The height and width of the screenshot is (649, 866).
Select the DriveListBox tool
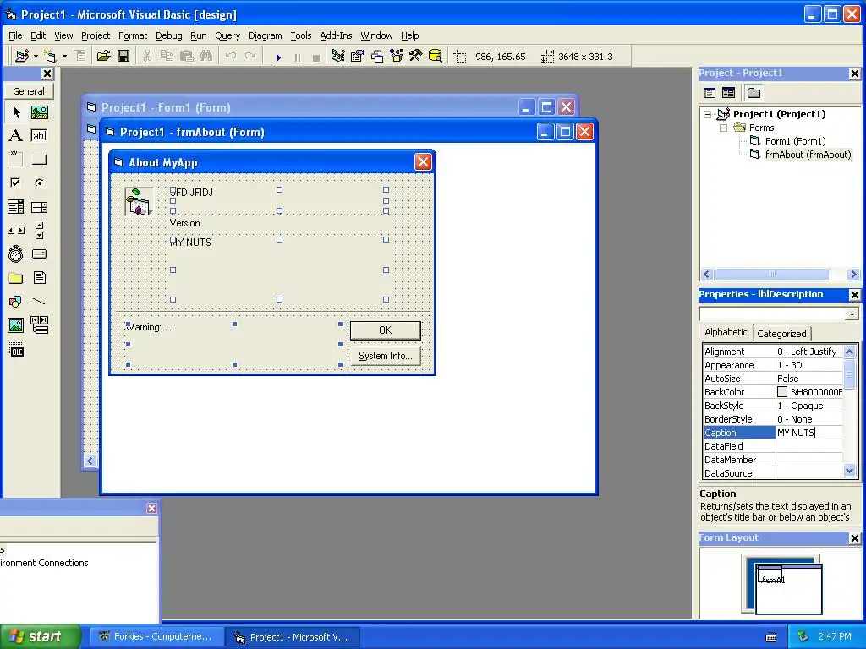click(x=39, y=254)
